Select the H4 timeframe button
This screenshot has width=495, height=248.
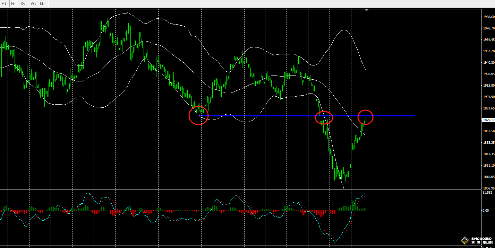click(14, 3)
